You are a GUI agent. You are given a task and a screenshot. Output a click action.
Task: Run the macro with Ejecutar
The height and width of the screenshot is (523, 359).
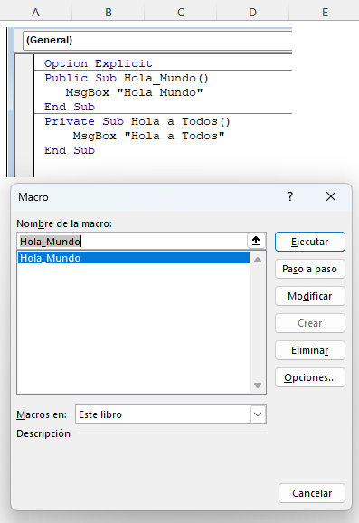pos(309,242)
